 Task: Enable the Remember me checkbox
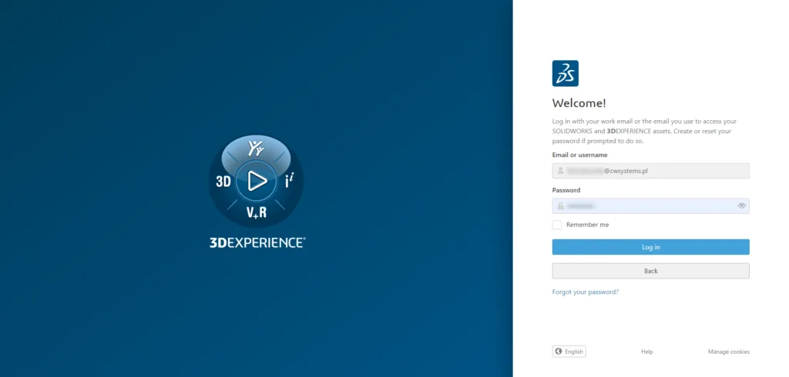(556, 225)
